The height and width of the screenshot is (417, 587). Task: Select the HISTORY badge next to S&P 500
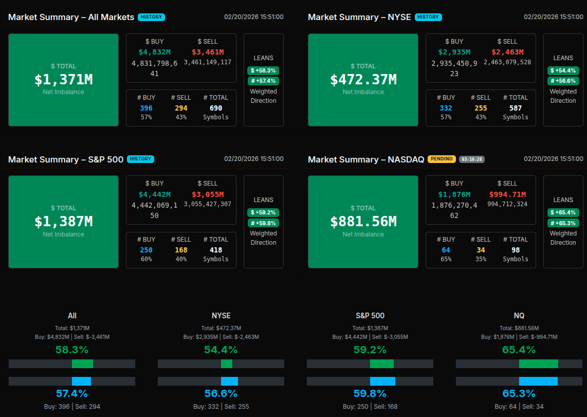tap(140, 159)
